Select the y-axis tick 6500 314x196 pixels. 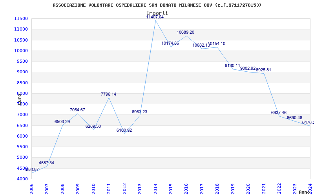tap(22, 125)
